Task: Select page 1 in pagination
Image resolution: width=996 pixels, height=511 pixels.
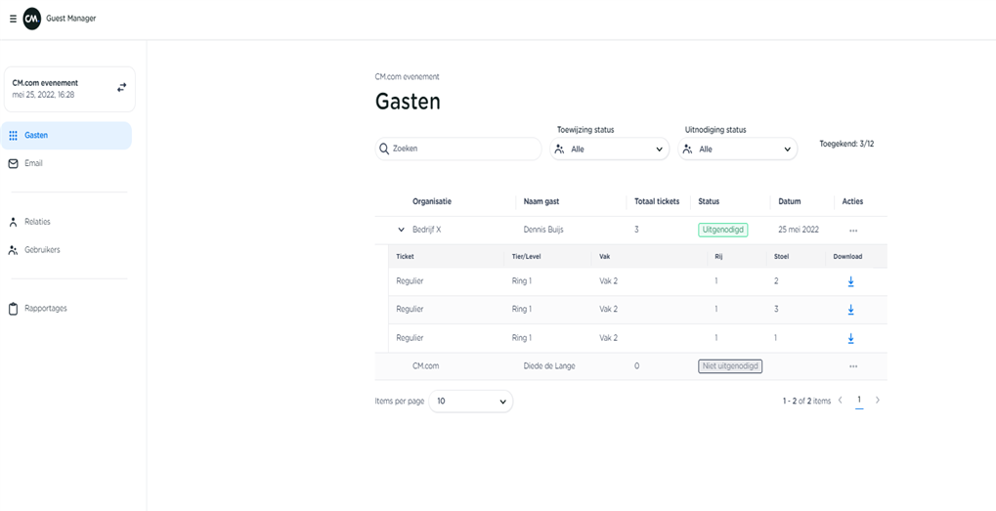Action: click(x=859, y=400)
